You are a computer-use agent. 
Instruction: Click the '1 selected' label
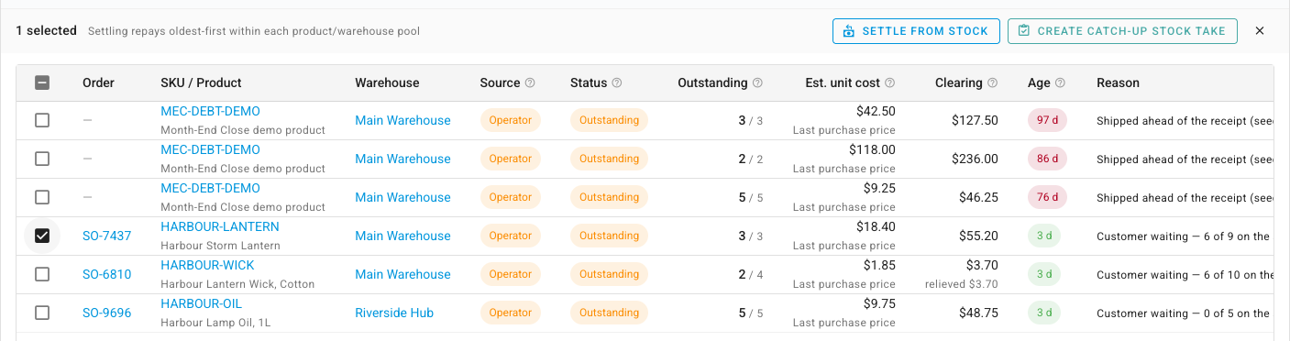pos(46,30)
